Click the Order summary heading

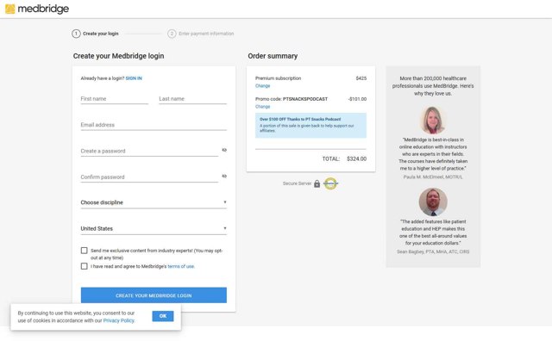pyautogui.click(x=273, y=56)
